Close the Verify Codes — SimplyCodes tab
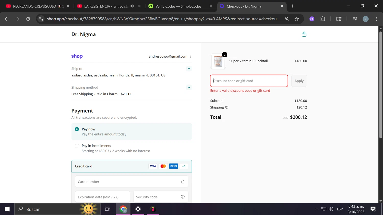 click(211, 6)
